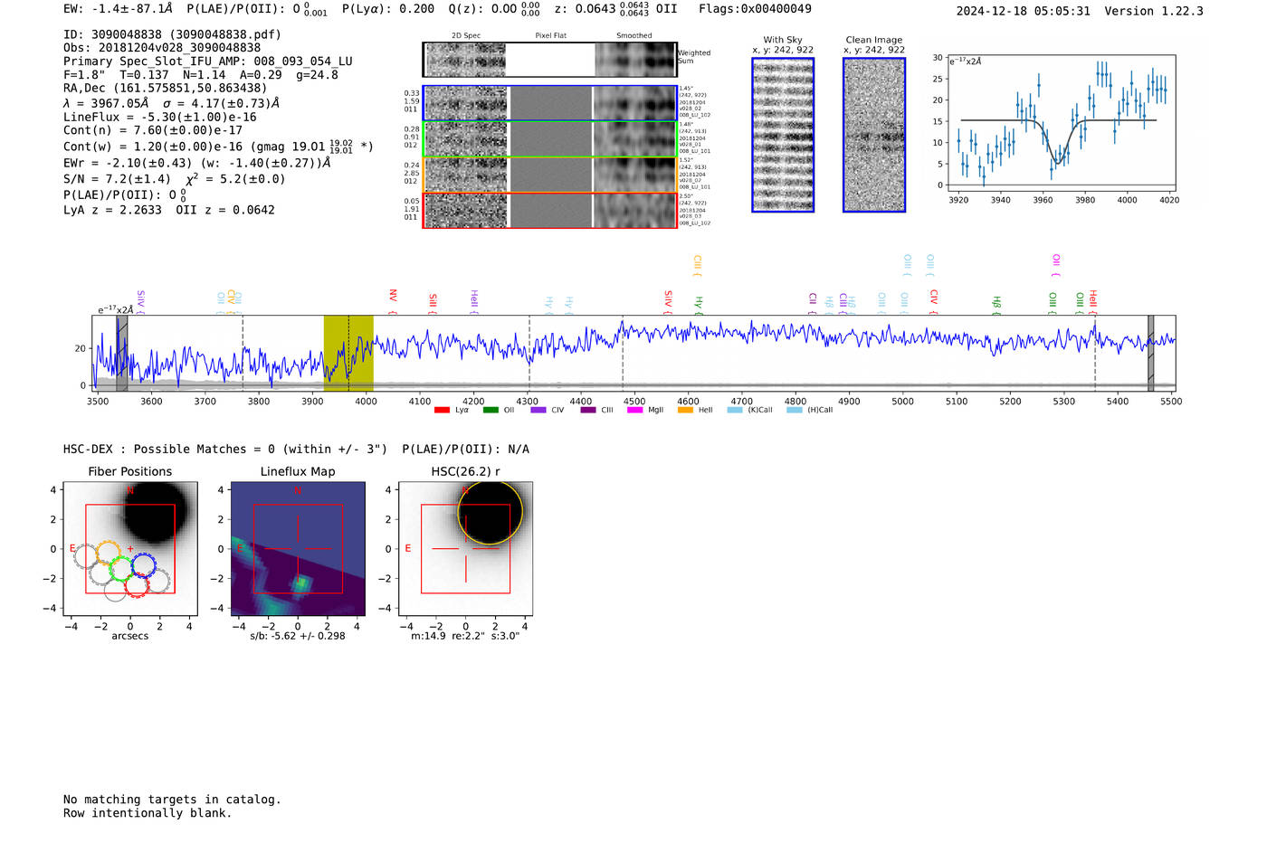The height and width of the screenshot is (862, 1267).
Task: Open the With Sky image thumbnail
Action: point(783,135)
